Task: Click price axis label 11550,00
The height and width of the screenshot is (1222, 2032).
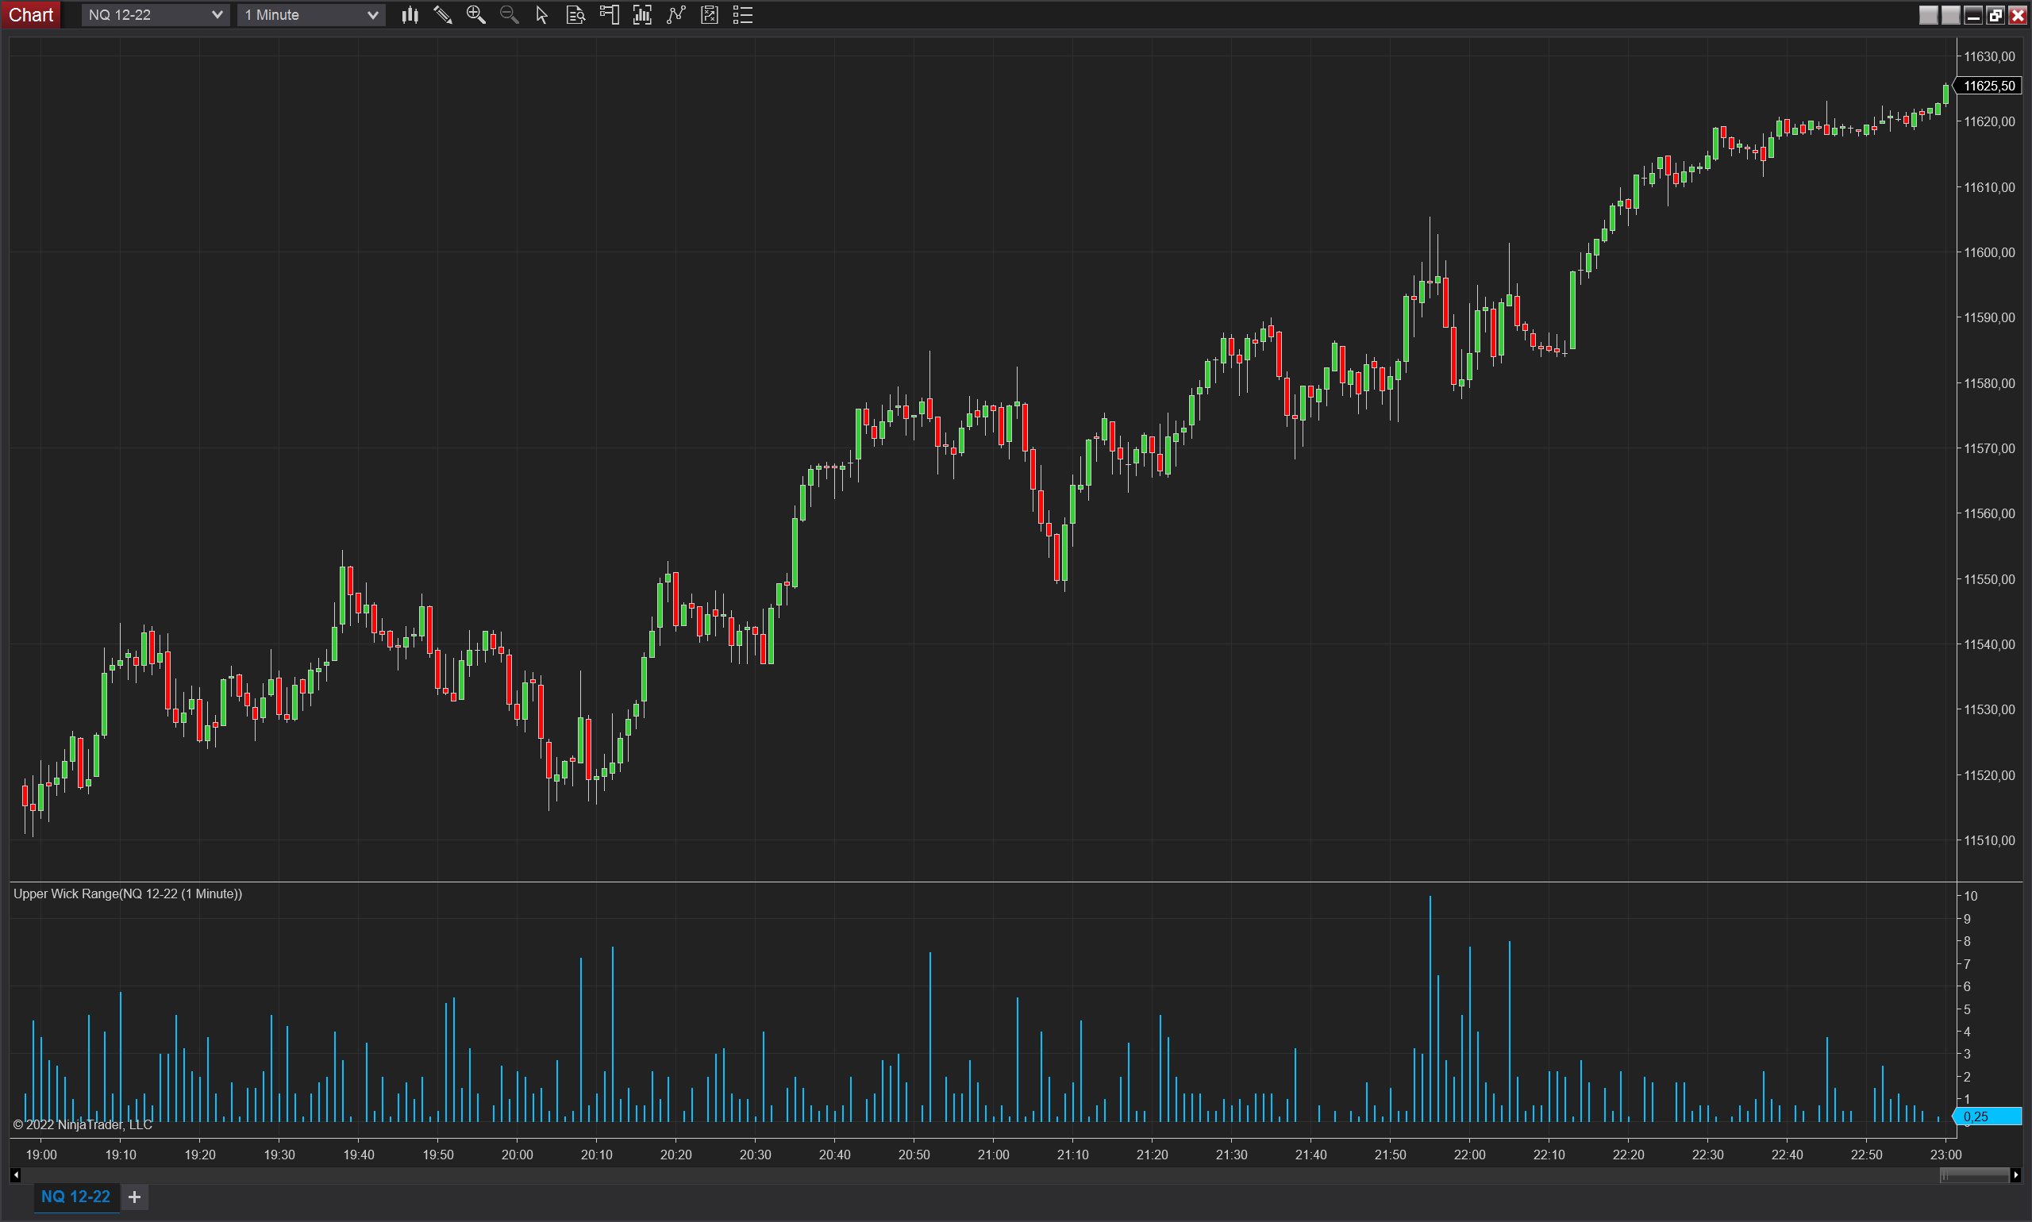Action: pyautogui.click(x=1989, y=579)
